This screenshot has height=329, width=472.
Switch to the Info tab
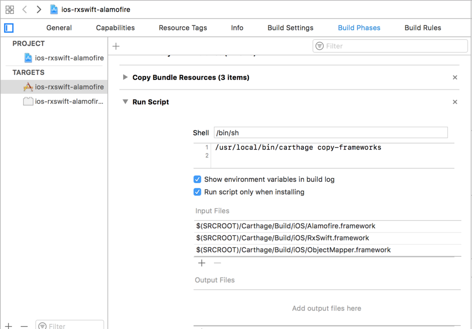coord(237,28)
